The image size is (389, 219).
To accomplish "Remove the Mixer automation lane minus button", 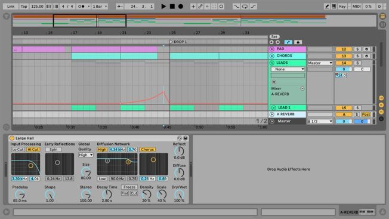I will click(x=302, y=88).
